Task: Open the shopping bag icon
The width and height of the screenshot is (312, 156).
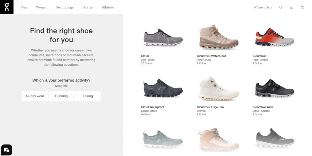Action: pyautogui.click(x=302, y=7)
